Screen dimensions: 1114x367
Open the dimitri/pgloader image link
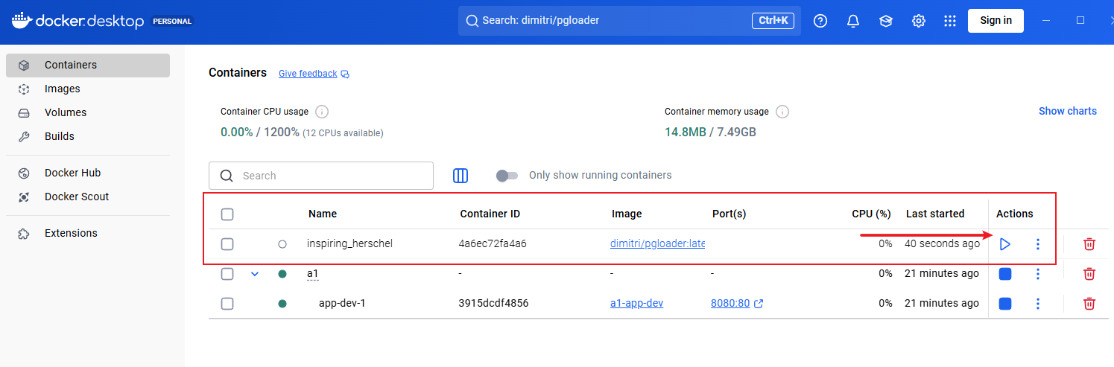click(x=657, y=243)
